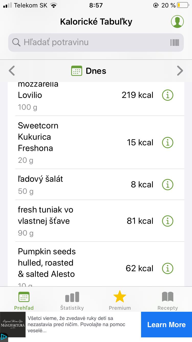
Task: Tap the barcode scanner icon
Action: pos(175,43)
